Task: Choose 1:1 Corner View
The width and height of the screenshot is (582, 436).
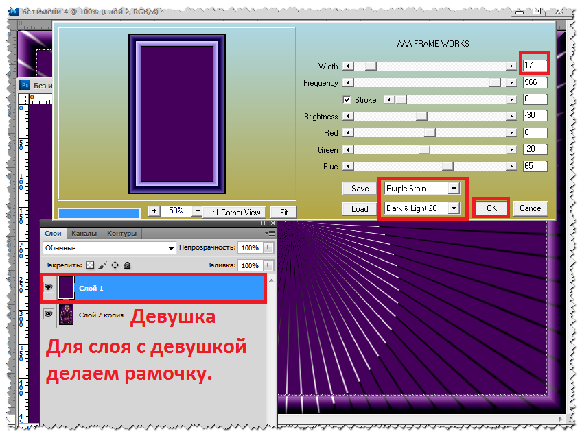Action: 234,212
